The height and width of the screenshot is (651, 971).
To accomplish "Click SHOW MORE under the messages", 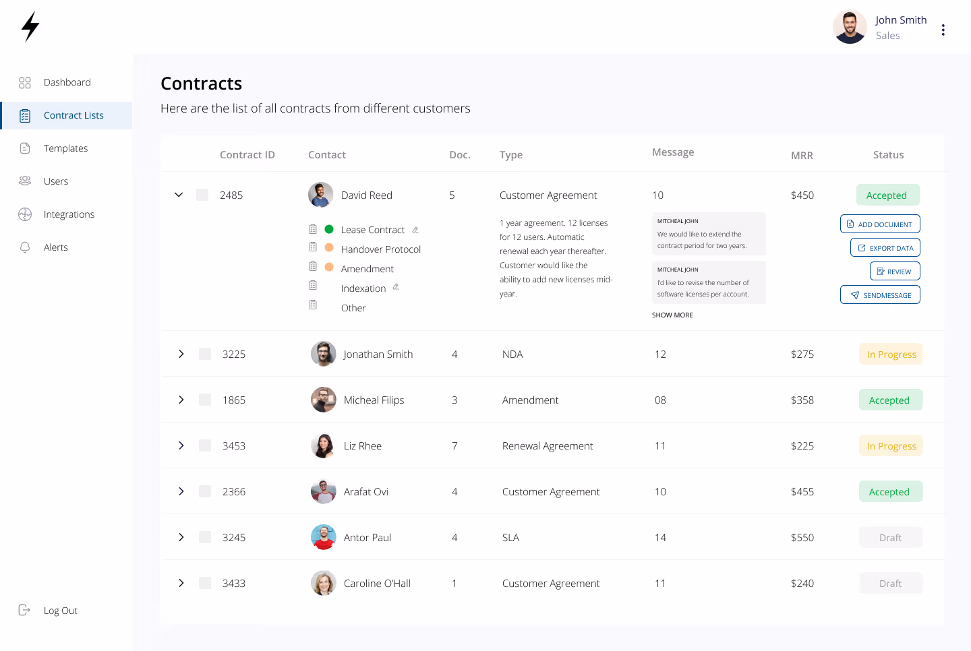I will click(x=672, y=315).
